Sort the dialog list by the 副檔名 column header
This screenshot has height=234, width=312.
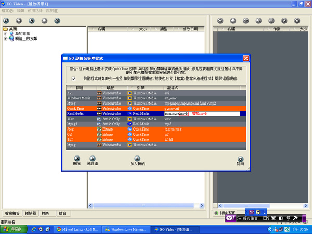tap(202, 88)
